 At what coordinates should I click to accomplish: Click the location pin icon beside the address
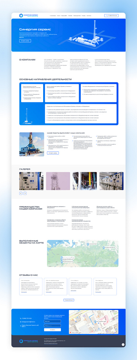point(21,325)
